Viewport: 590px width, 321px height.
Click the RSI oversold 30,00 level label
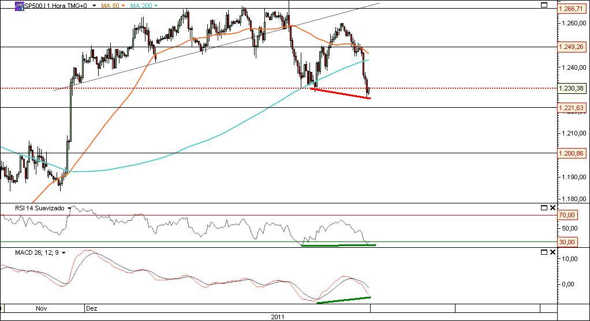tap(567, 242)
